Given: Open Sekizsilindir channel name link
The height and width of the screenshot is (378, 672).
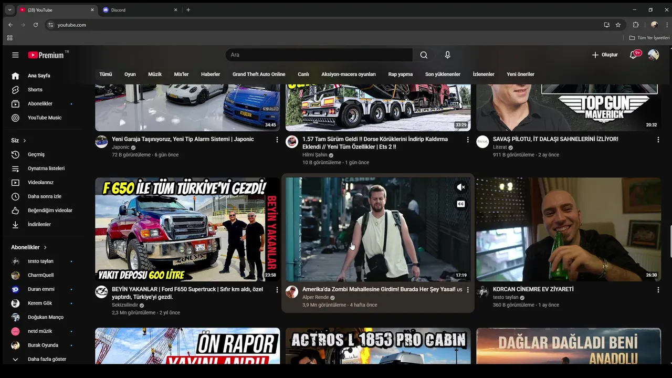Looking at the screenshot, I should [125, 305].
